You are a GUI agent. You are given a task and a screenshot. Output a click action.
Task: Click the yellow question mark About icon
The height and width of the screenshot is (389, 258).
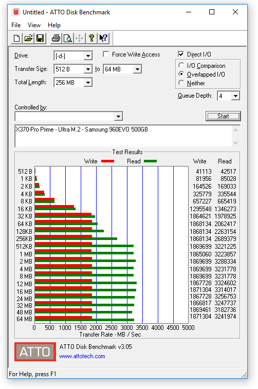[x=91, y=38]
